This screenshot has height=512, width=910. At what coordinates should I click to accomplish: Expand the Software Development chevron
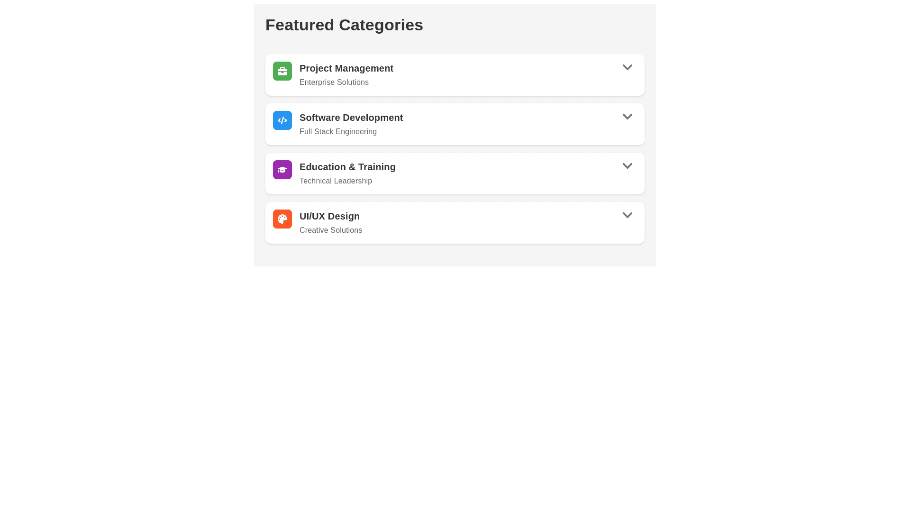click(x=627, y=117)
